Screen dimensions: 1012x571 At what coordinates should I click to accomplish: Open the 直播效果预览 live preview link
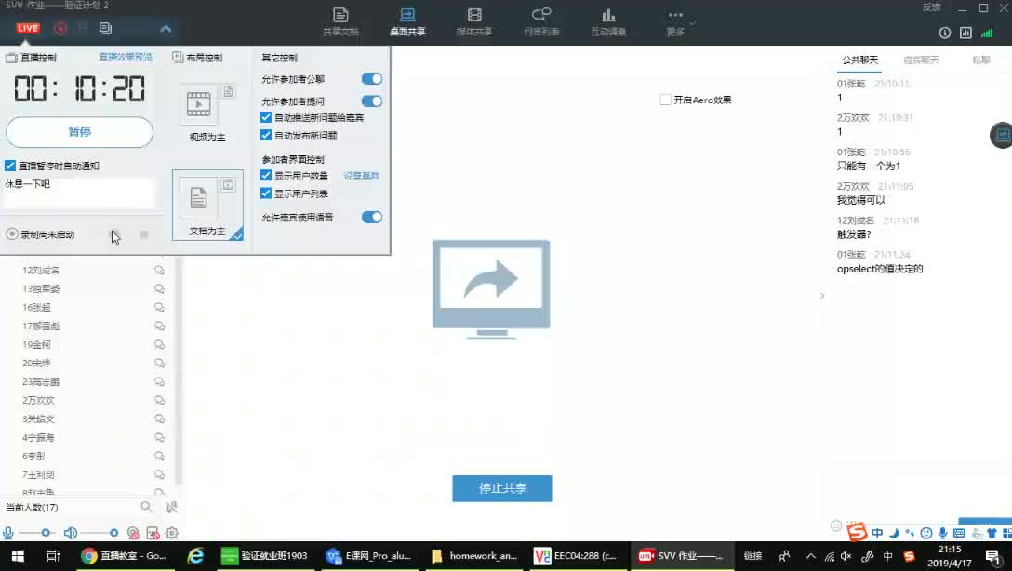[x=126, y=57]
